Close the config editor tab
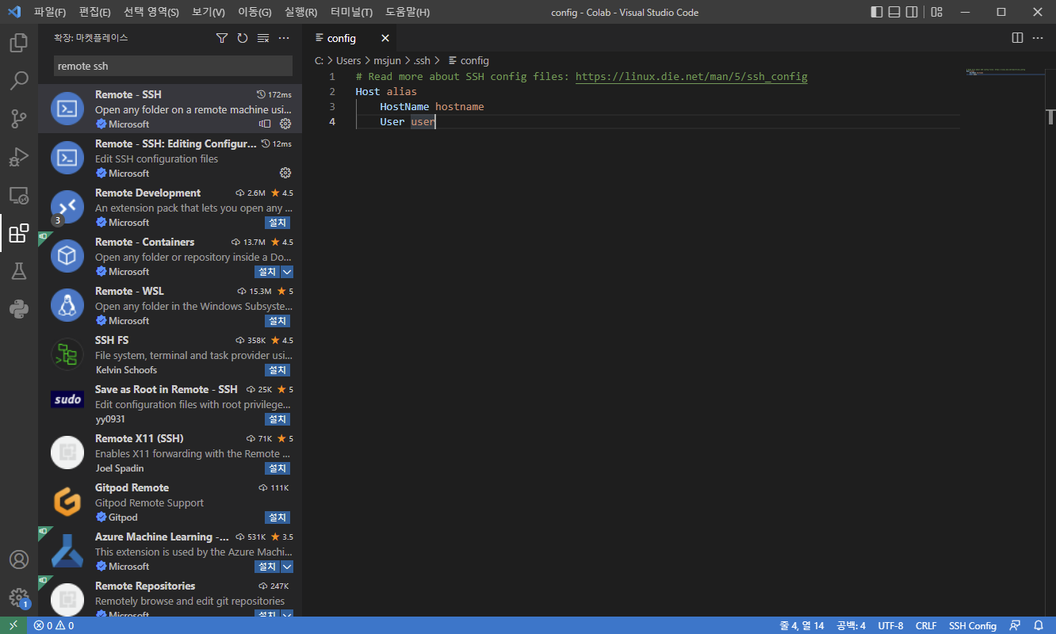The height and width of the screenshot is (634, 1056). pyautogui.click(x=385, y=38)
